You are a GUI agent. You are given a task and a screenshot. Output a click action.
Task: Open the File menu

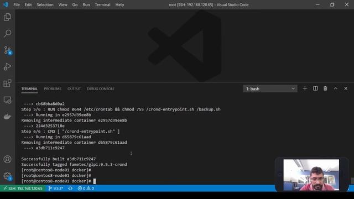pyautogui.click(x=17, y=5)
